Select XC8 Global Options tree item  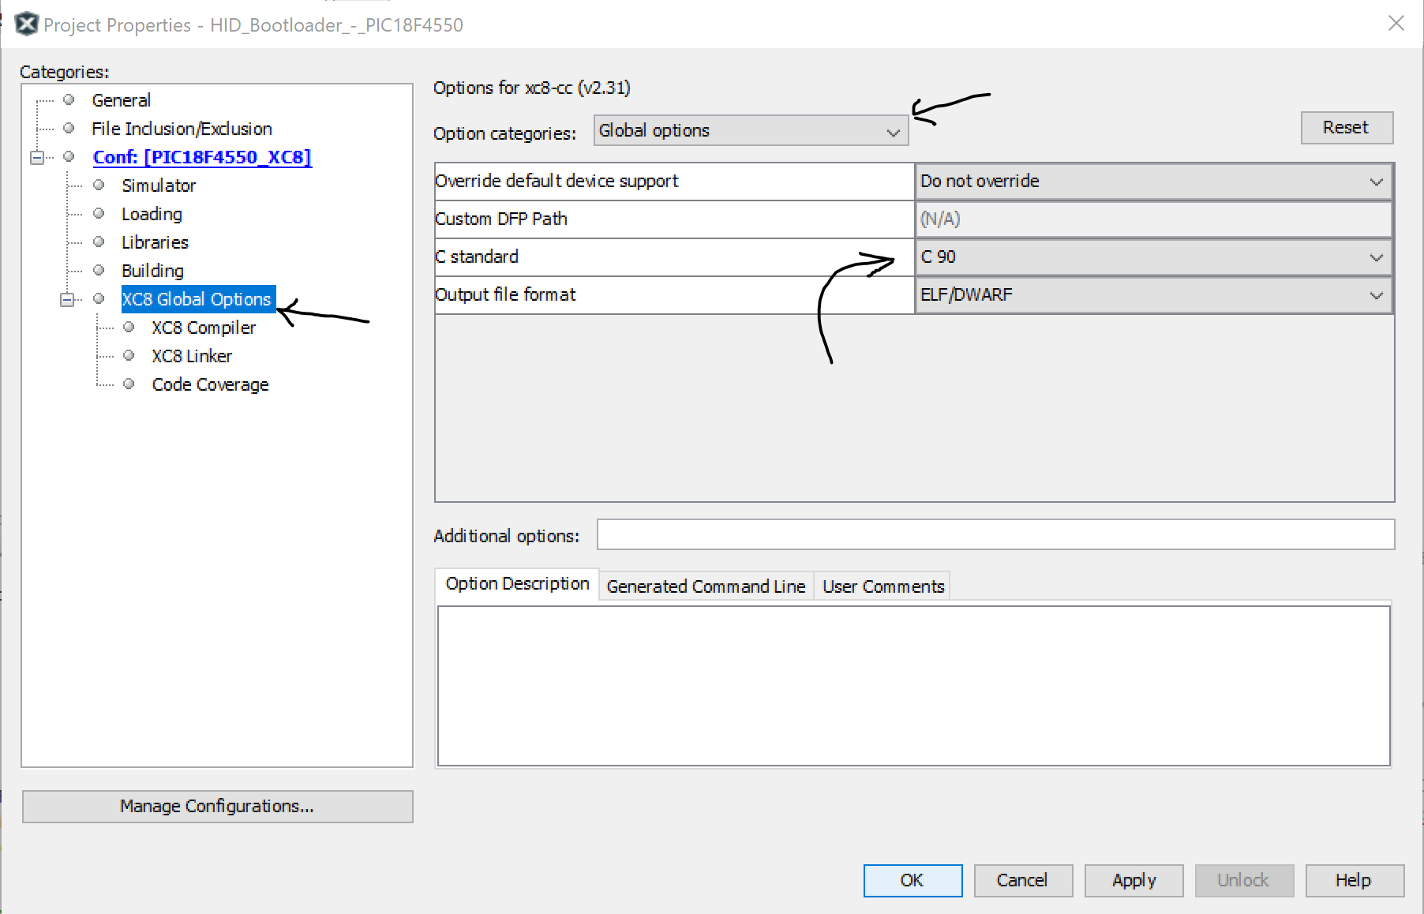[197, 299]
